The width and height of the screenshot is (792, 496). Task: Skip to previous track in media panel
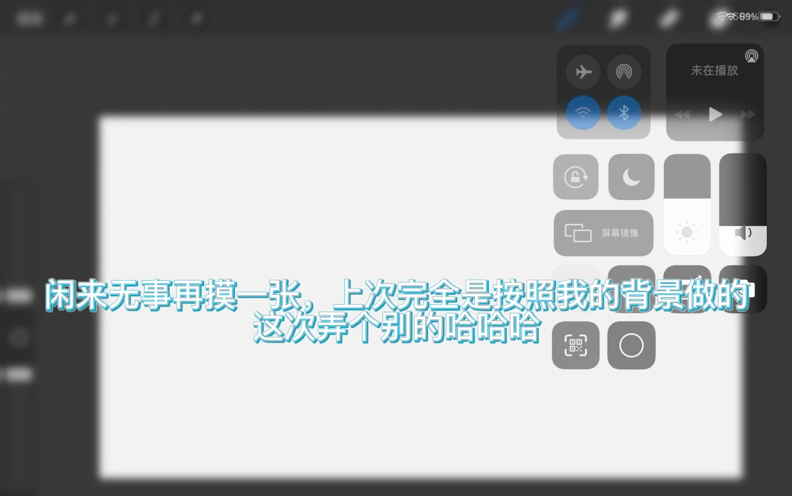[682, 114]
